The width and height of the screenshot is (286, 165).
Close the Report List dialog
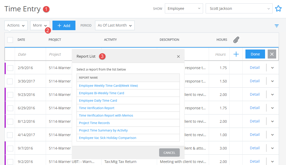point(178,56)
